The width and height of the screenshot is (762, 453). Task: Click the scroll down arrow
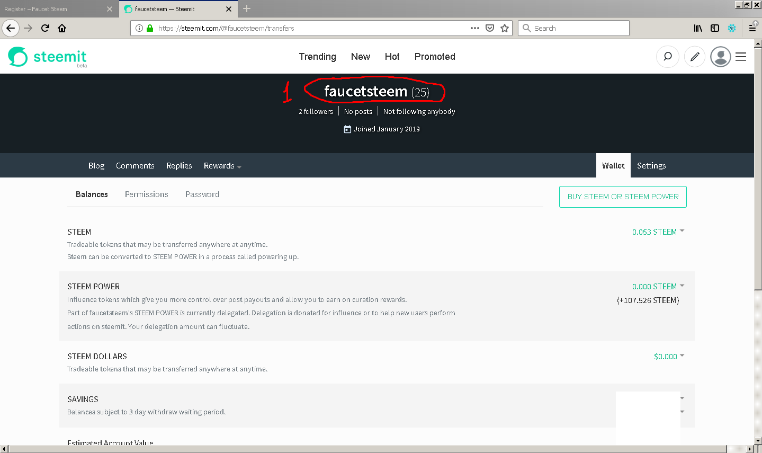click(758, 440)
